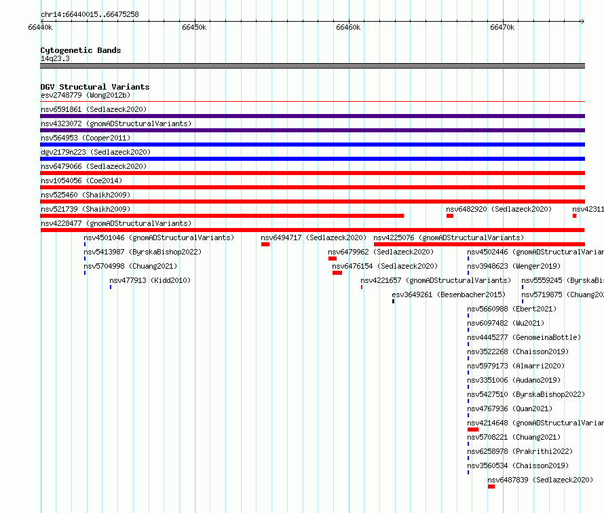Click the 66470k ruler tick label
Viewport: 604px width, 513px height.
502,27
